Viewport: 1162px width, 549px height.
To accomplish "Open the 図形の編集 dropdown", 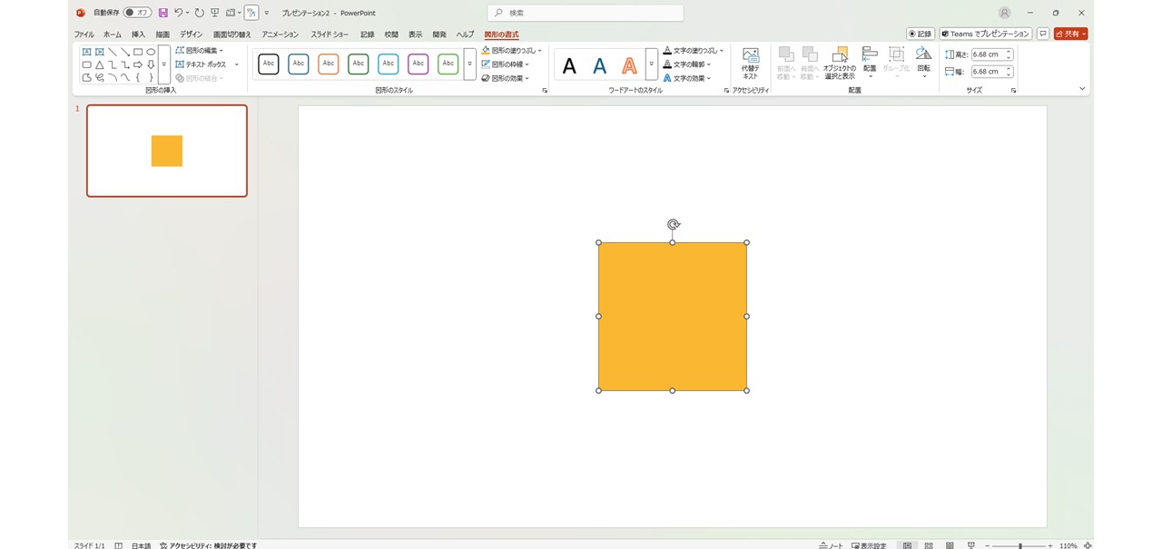I will click(x=199, y=51).
